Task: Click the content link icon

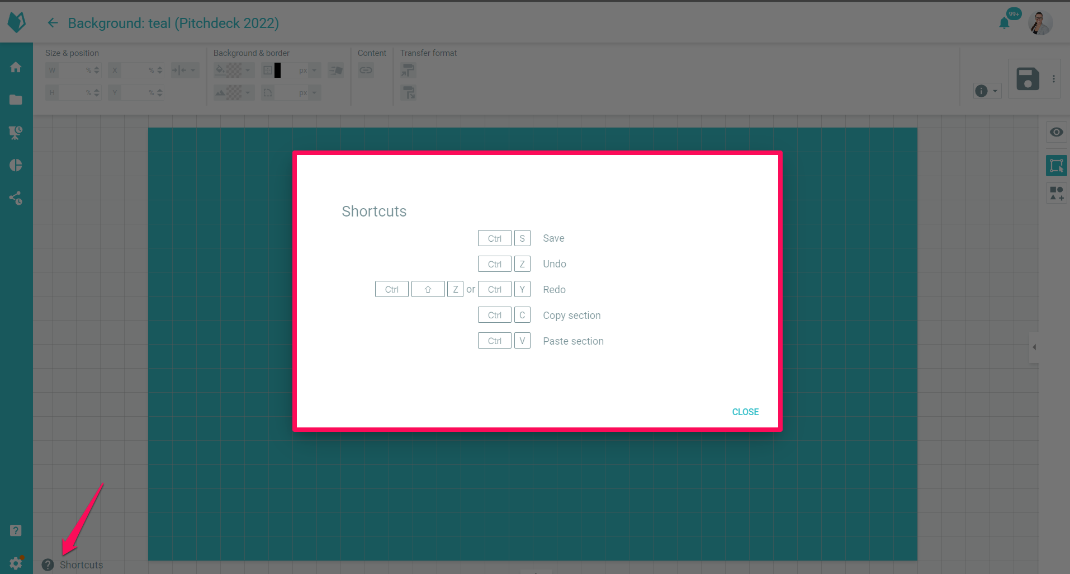Action: pyautogui.click(x=366, y=70)
